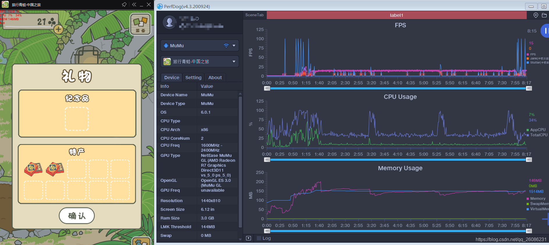Select the LMK Threshold row
The image size is (549, 245).
[197, 227]
